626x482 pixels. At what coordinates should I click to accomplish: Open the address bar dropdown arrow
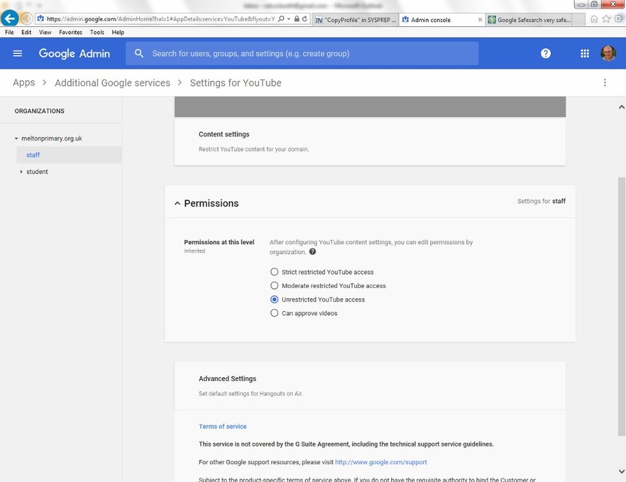click(x=289, y=19)
